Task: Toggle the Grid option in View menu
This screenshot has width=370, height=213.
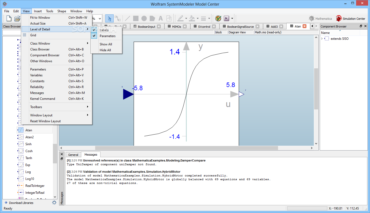Action: pyautogui.click(x=57, y=35)
